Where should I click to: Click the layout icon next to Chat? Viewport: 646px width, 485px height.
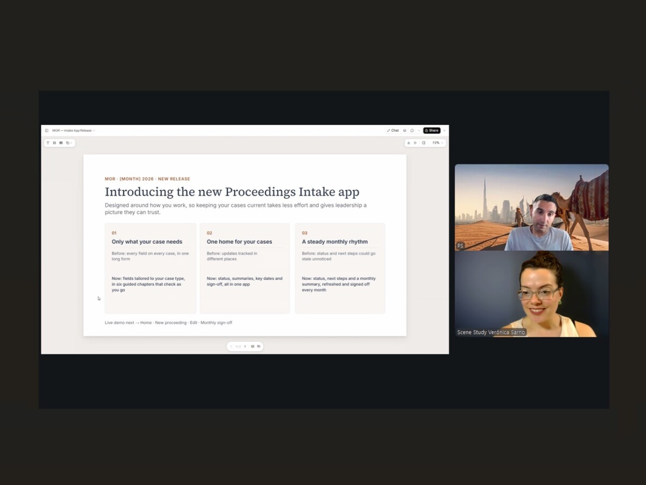tap(405, 131)
